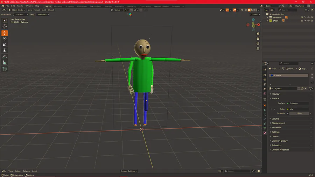Toggle camera view icon in viewport

pyautogui.click(x=258, y=43)
